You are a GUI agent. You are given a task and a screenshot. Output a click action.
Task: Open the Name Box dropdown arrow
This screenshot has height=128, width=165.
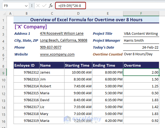point(26,6)
